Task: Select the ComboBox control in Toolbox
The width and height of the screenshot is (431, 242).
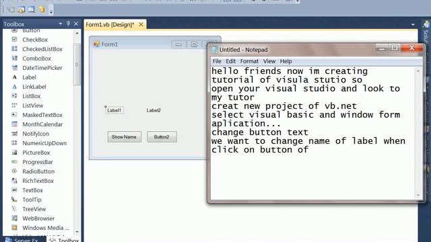Action: [x=36, y=58]
